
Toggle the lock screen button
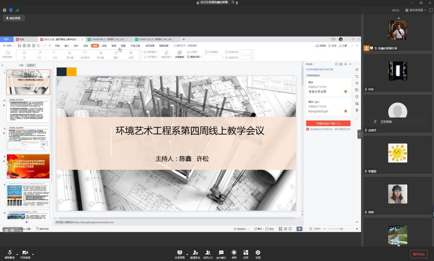15,18
